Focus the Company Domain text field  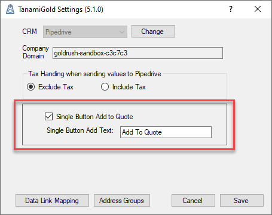click(137, 53)
